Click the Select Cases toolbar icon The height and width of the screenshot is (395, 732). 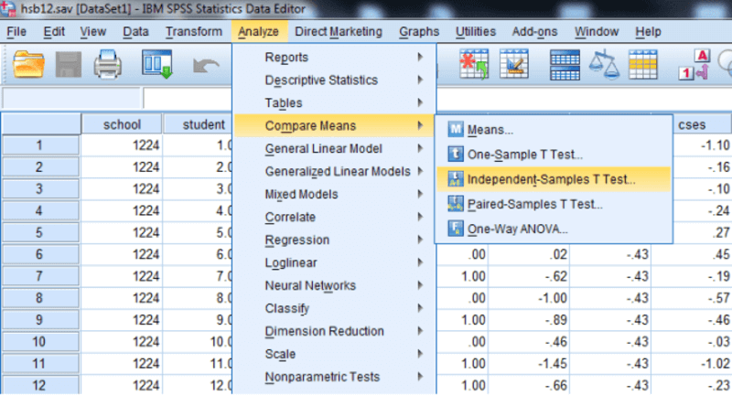pyautogui.click(x=643, y=64)
